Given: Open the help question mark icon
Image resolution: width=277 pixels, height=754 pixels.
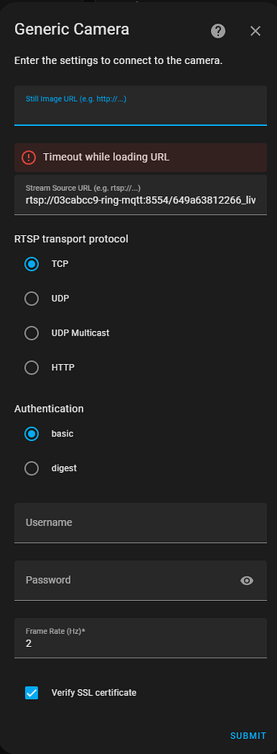Looking at the screenshot, I should tap(218, 31).
